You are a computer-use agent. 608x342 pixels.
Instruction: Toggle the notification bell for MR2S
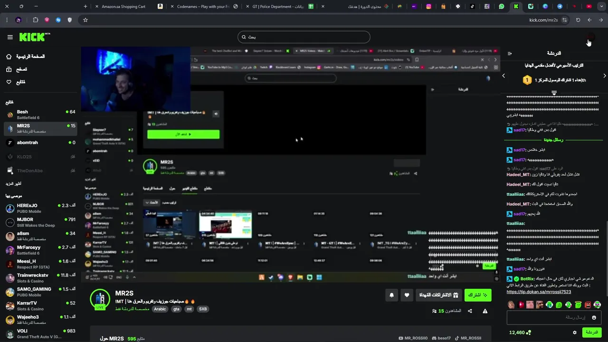(x=391, y=295)
